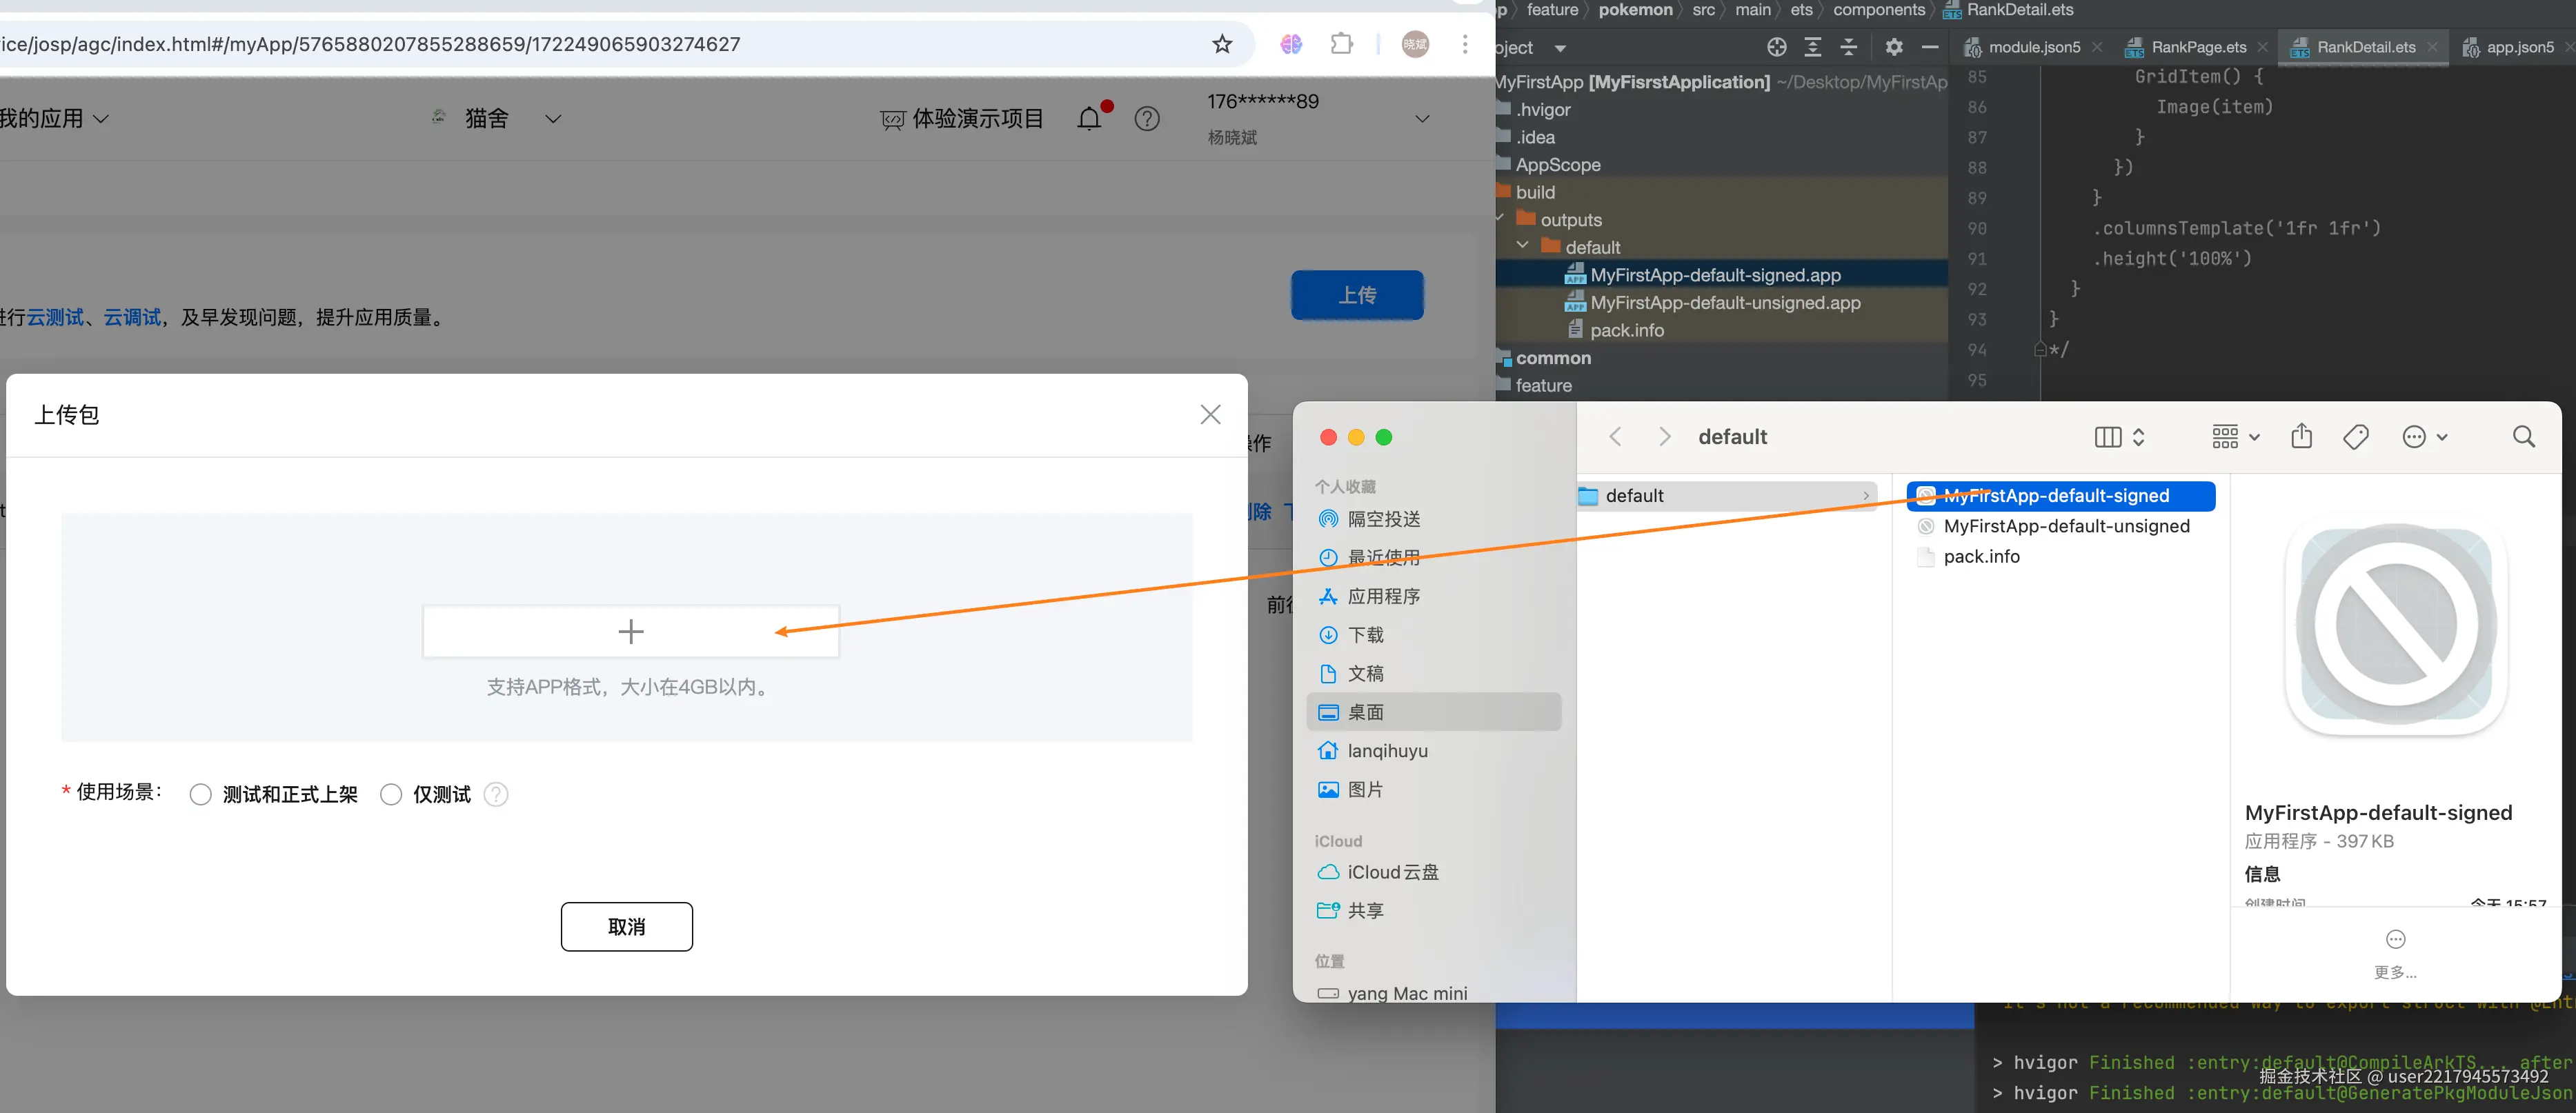The width and height of the screenshot is (2576, 1113).
Task: Click the Finder tag icon
Action: 2355,436
